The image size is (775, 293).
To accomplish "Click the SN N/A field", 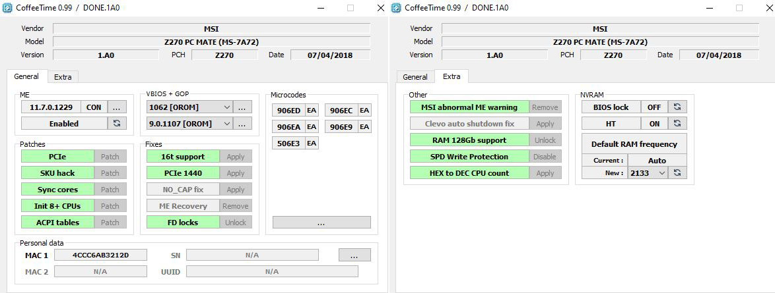I will pos(253,255).
